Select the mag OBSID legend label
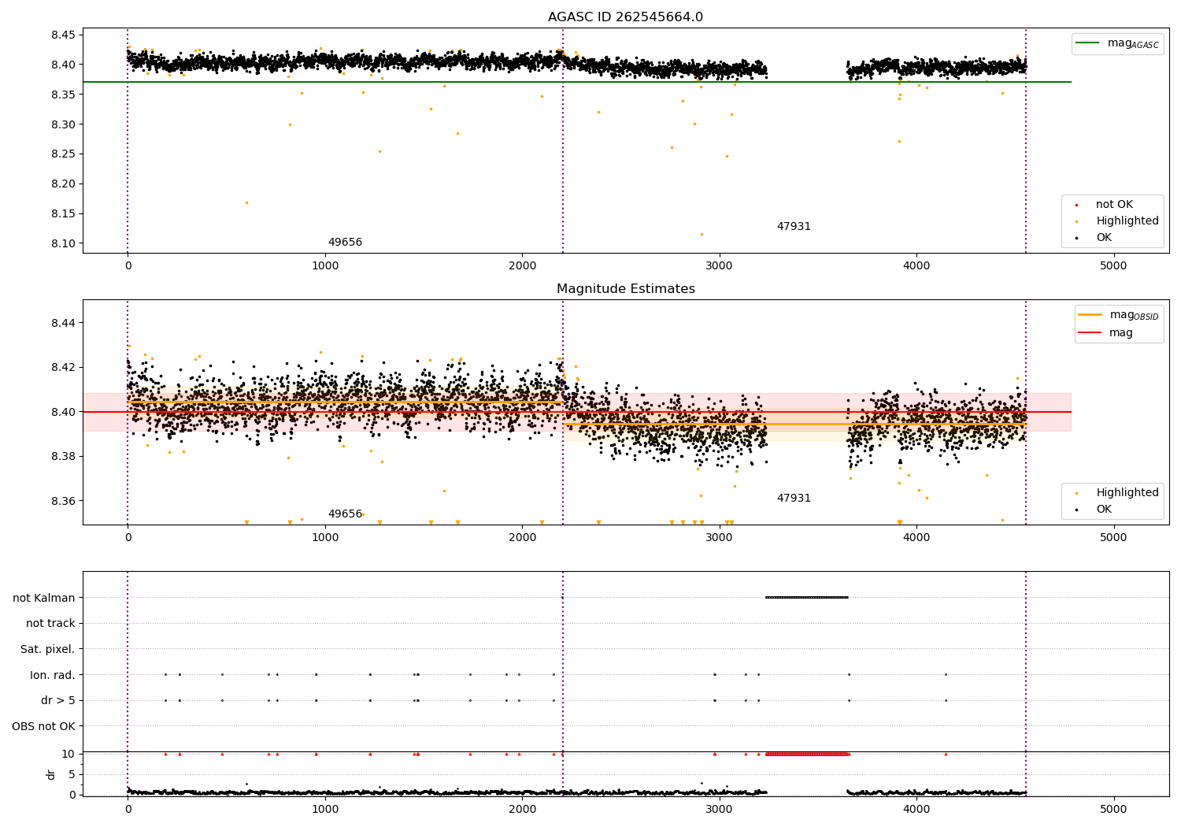 [1134, 315]
